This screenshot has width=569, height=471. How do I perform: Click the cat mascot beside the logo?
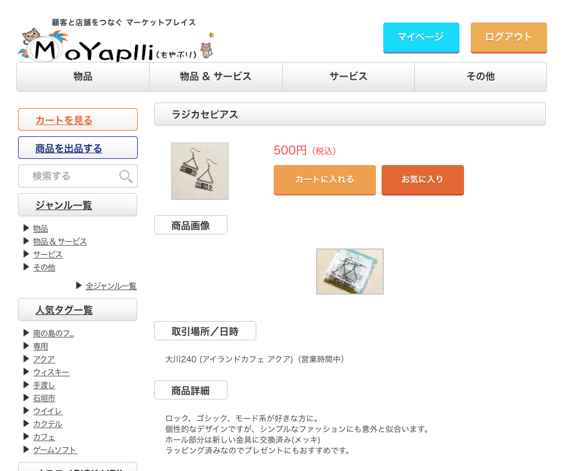(207, 50)
